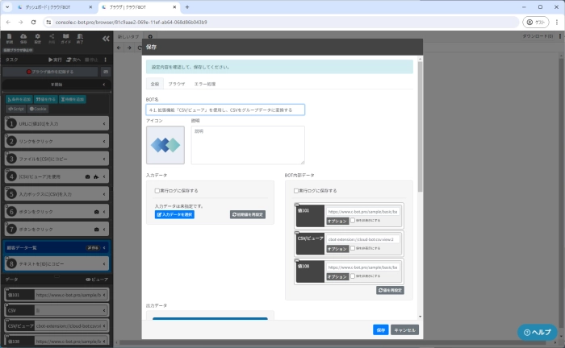This screenshot has width=565, height=348.
Task: Expand the 未開始 status chevron
Action: pyautogui.click(x=105, y=83)
